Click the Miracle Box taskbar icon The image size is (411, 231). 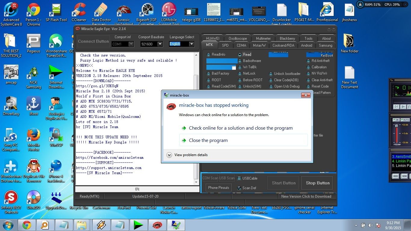[x=157, y=225]
